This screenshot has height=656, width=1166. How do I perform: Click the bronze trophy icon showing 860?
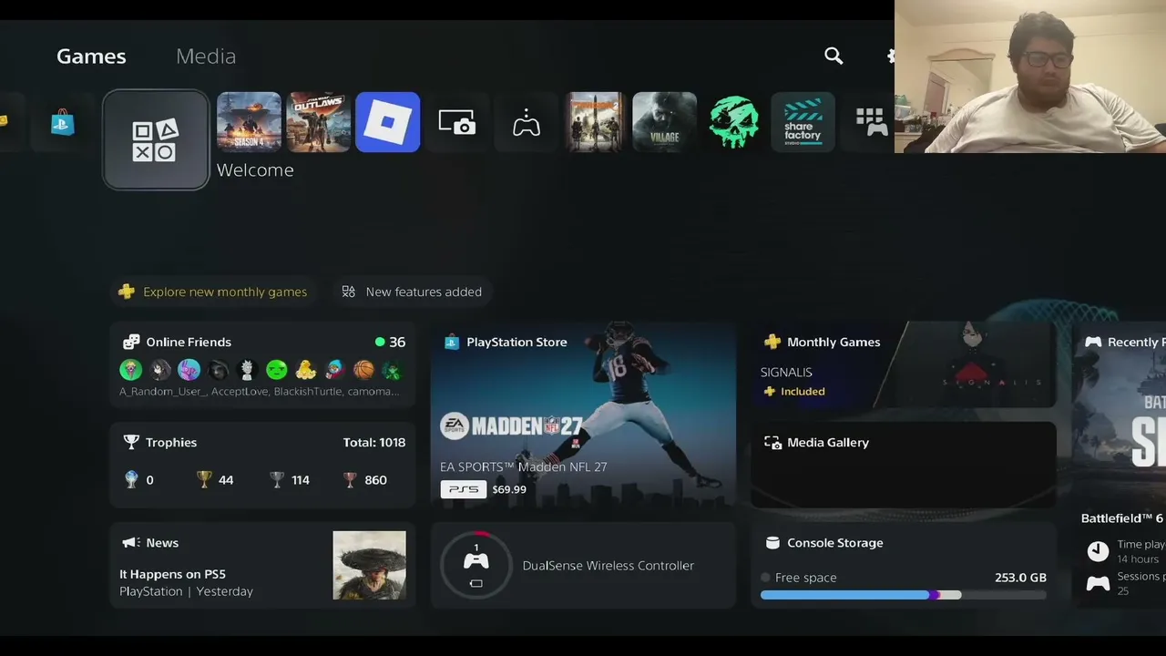tap(350, 480)
